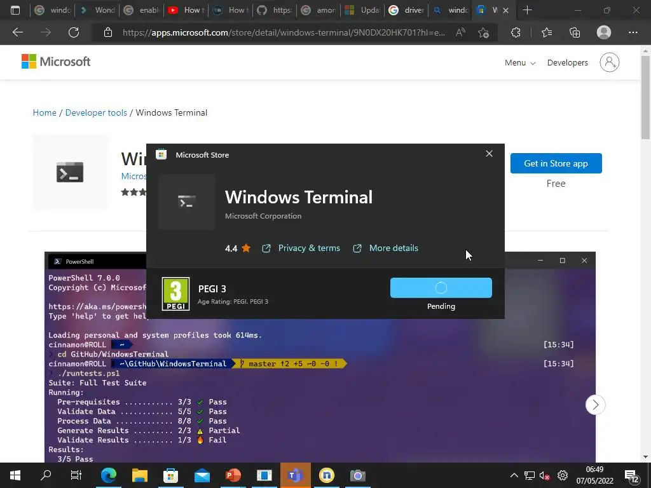Open taskbar Search magnifier
Screen dimensions: 651x488
(46, 475)
